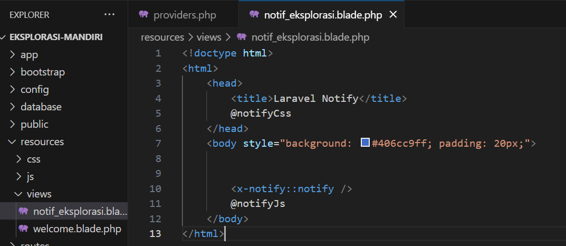Expand the bootstrap folder

pyautogui.click(x=42, y=72)
